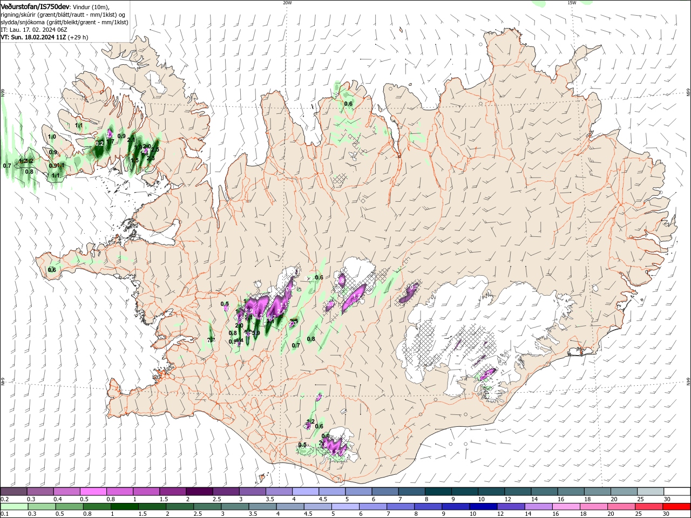Click the 1.0 precipitation value in the Westfjords

(52, 137)
